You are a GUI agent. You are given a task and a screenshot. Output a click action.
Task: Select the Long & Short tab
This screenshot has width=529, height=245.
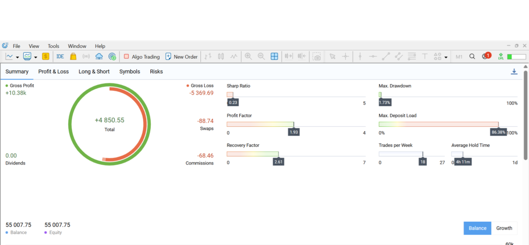pos(94,72)
